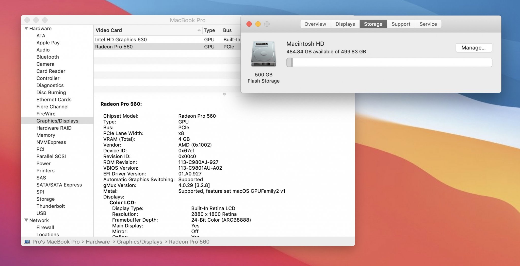This screenshot has height=266, width=520.
Task: Select Firewall under Network
Action: (x=45, y=227)
